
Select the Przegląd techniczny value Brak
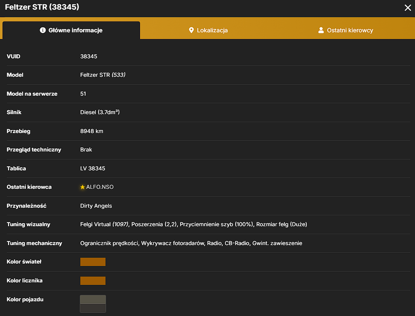(x=86, y=150)
